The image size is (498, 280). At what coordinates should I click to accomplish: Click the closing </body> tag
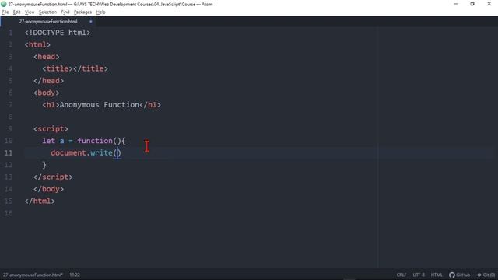pos(48,189)
